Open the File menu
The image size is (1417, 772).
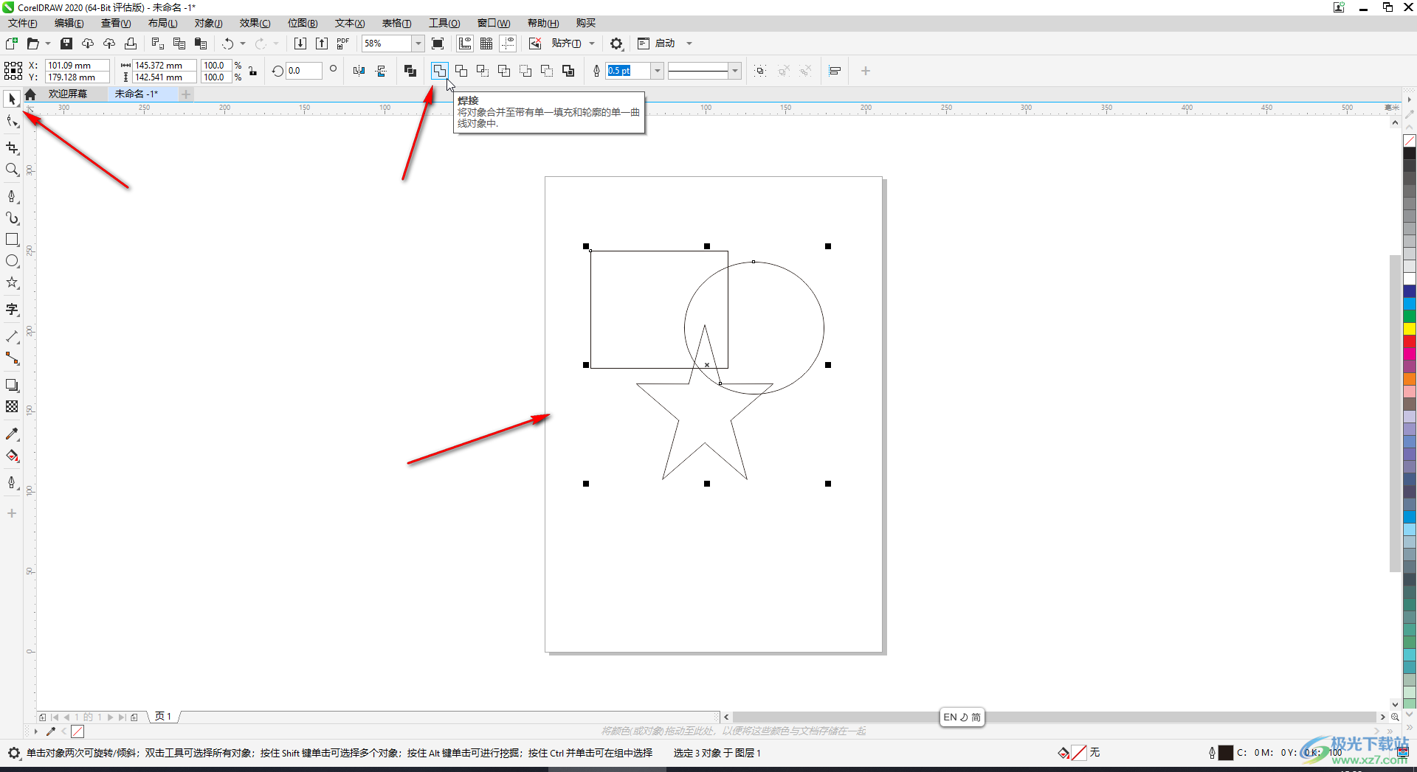coord(23,23)
